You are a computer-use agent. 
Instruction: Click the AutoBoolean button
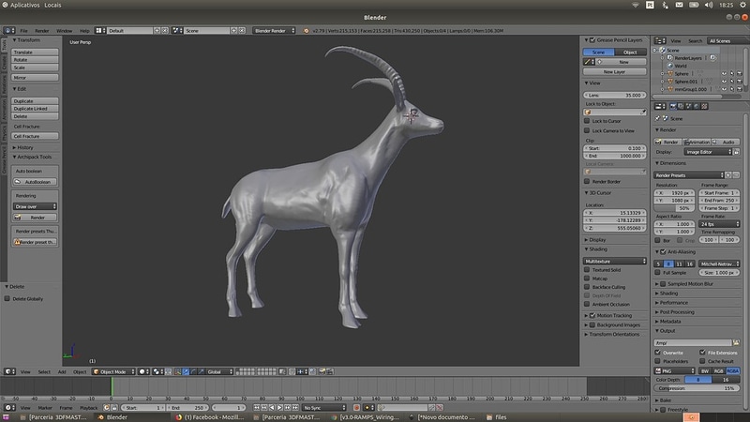pos(35,182)
